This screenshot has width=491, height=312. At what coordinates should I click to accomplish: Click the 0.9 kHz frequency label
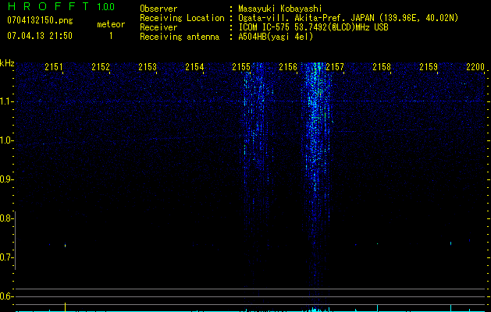click(x=5, y=179)
